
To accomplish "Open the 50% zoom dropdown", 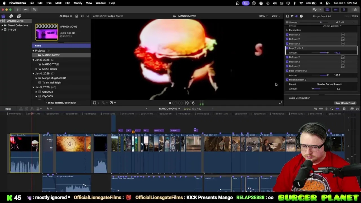I will pos(263,16).
